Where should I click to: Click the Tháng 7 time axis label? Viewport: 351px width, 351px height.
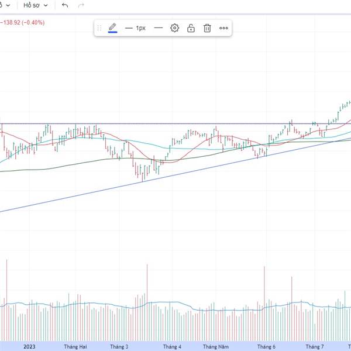pos(315,346)
